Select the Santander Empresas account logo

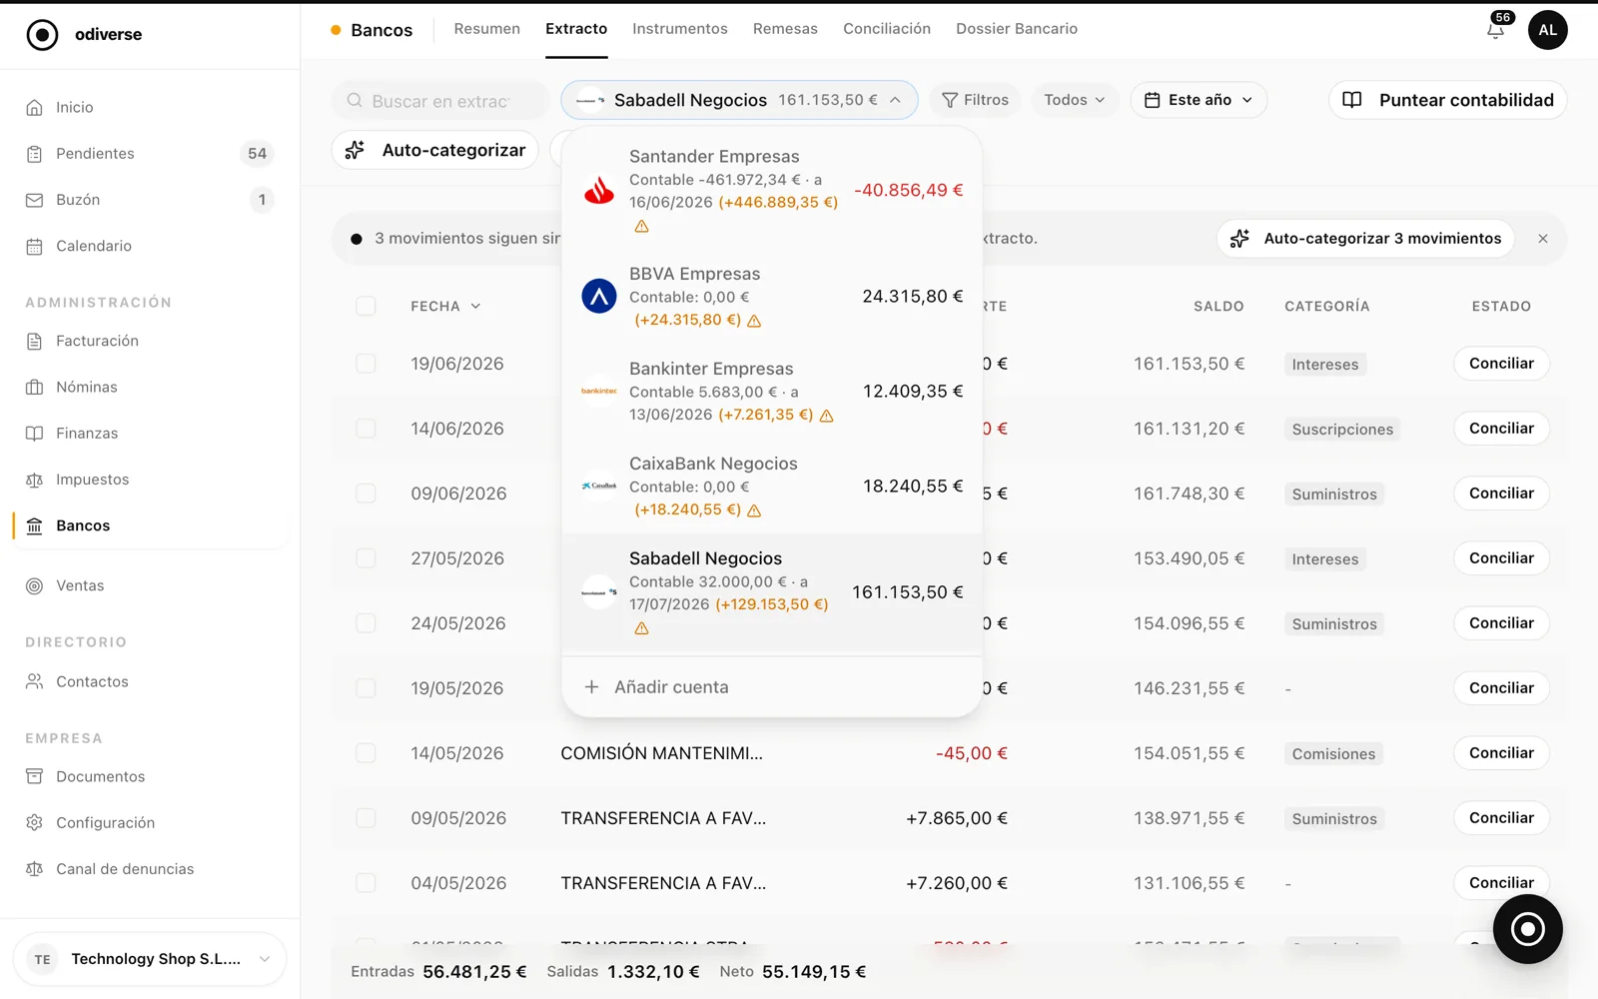coord(599,190)
